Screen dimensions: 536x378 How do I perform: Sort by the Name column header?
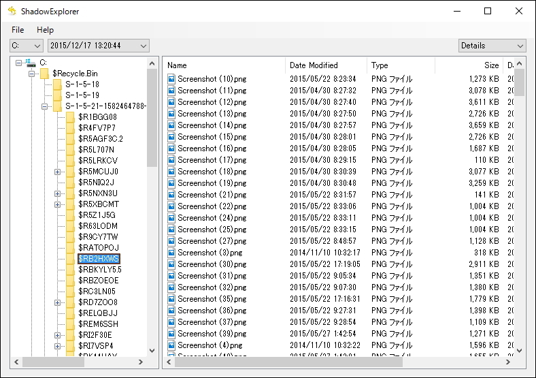tap(224, 65)
